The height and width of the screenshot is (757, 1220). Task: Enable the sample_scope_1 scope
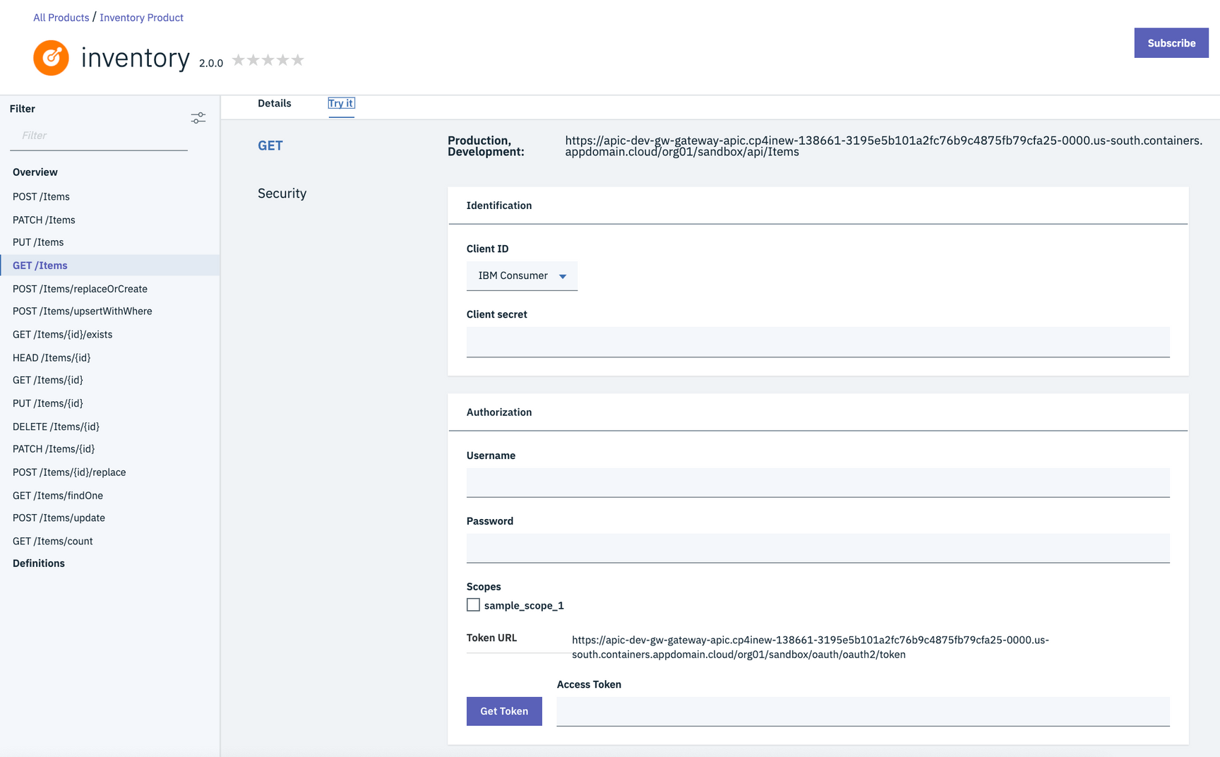tap(473, 604)
